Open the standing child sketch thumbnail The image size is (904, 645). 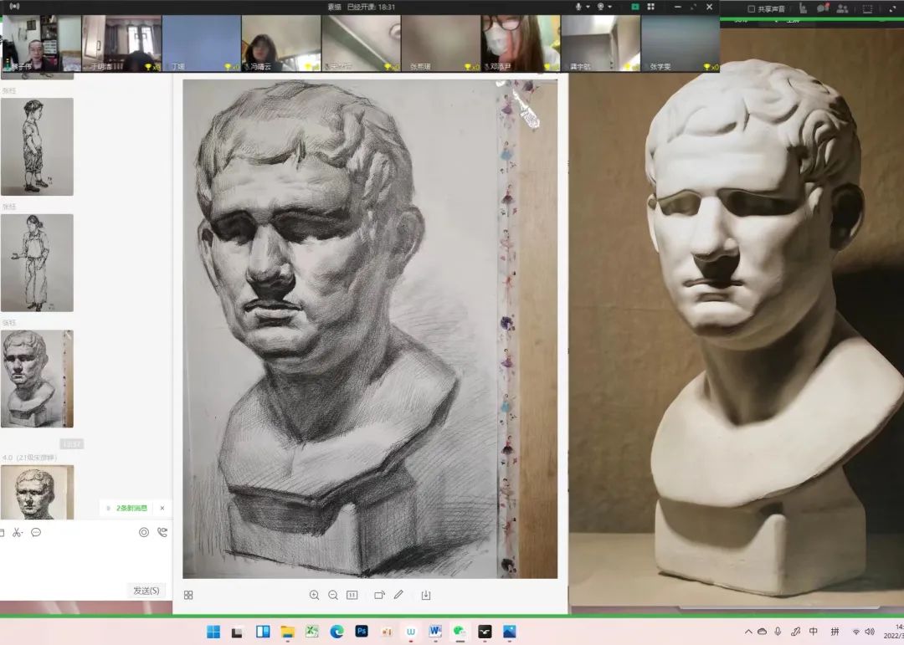tap(37, 146)
